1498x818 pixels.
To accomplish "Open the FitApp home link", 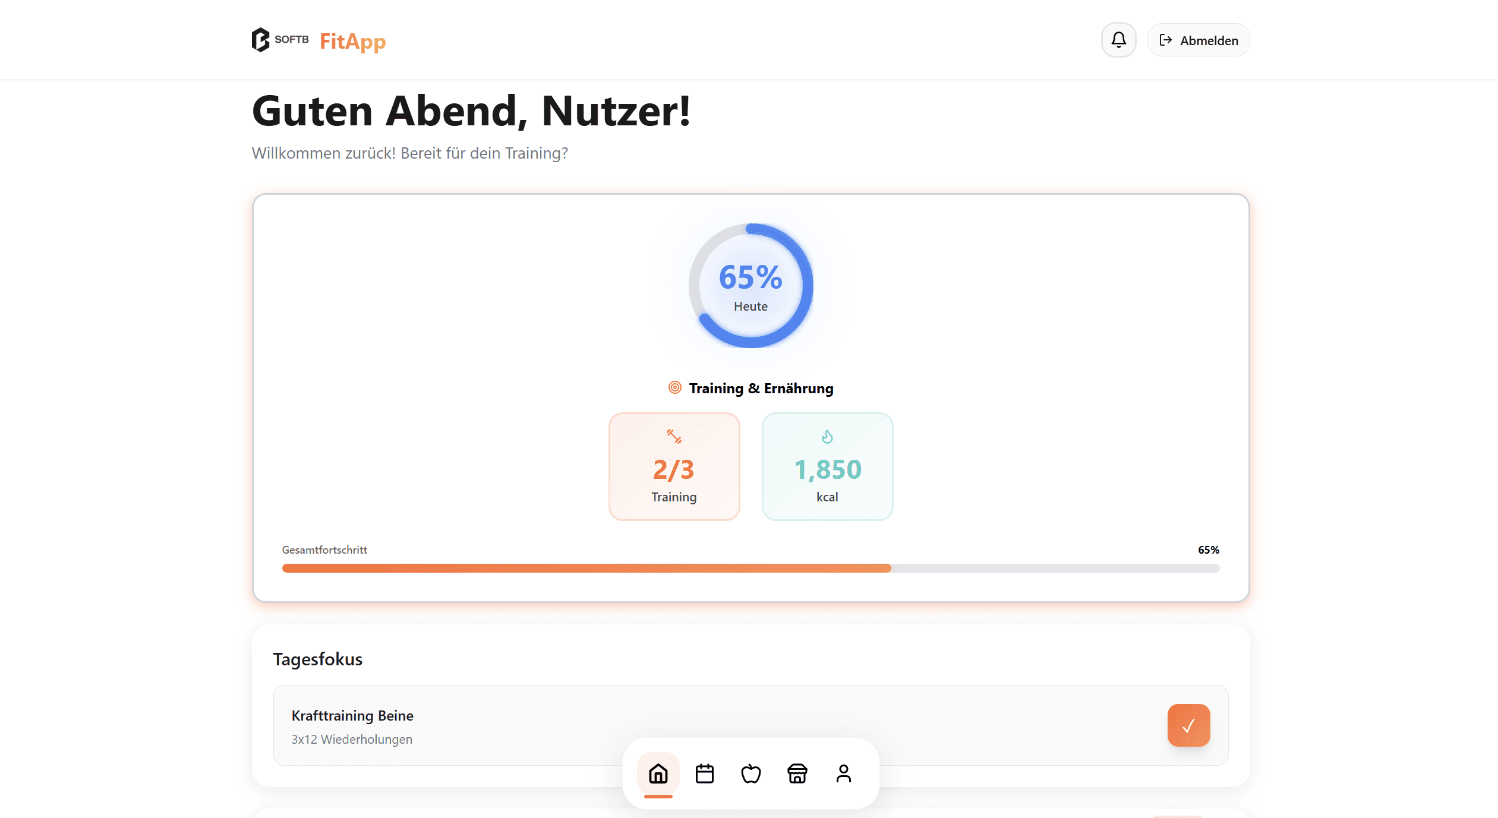I will [352, 41].
